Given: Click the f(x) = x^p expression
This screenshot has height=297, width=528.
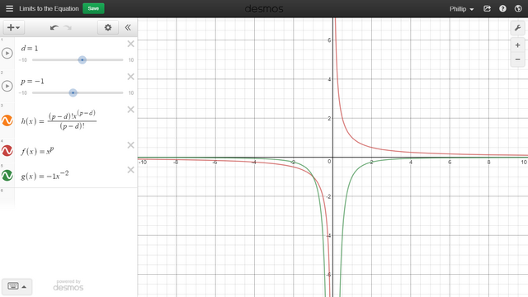Looking at the screenshot, I should (37, 151).
